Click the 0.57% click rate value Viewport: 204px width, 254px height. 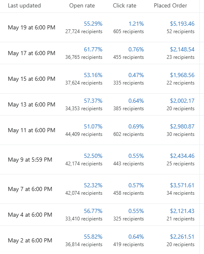pyautogui.click(x=136, y=185)
